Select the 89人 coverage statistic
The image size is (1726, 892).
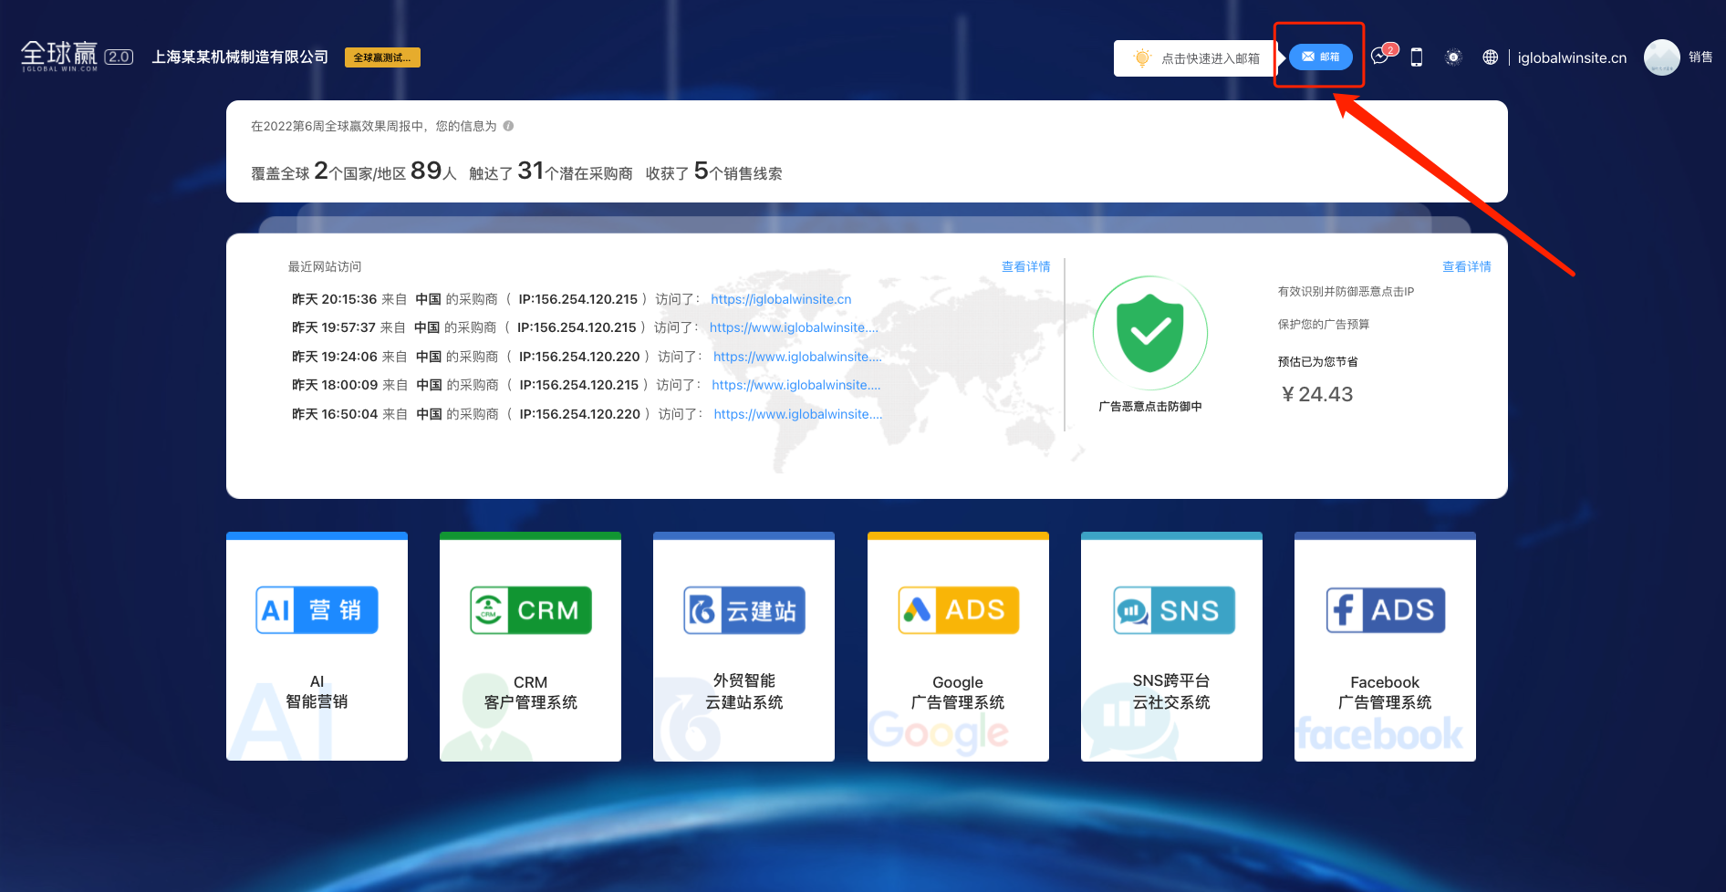pyautogui.click(x=433, y=171)
